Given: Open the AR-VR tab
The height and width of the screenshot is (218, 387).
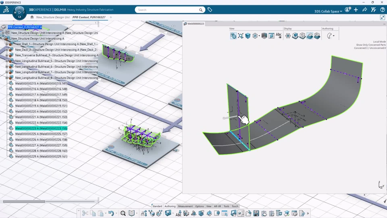Looking at the screenshot, I should 217,206.
